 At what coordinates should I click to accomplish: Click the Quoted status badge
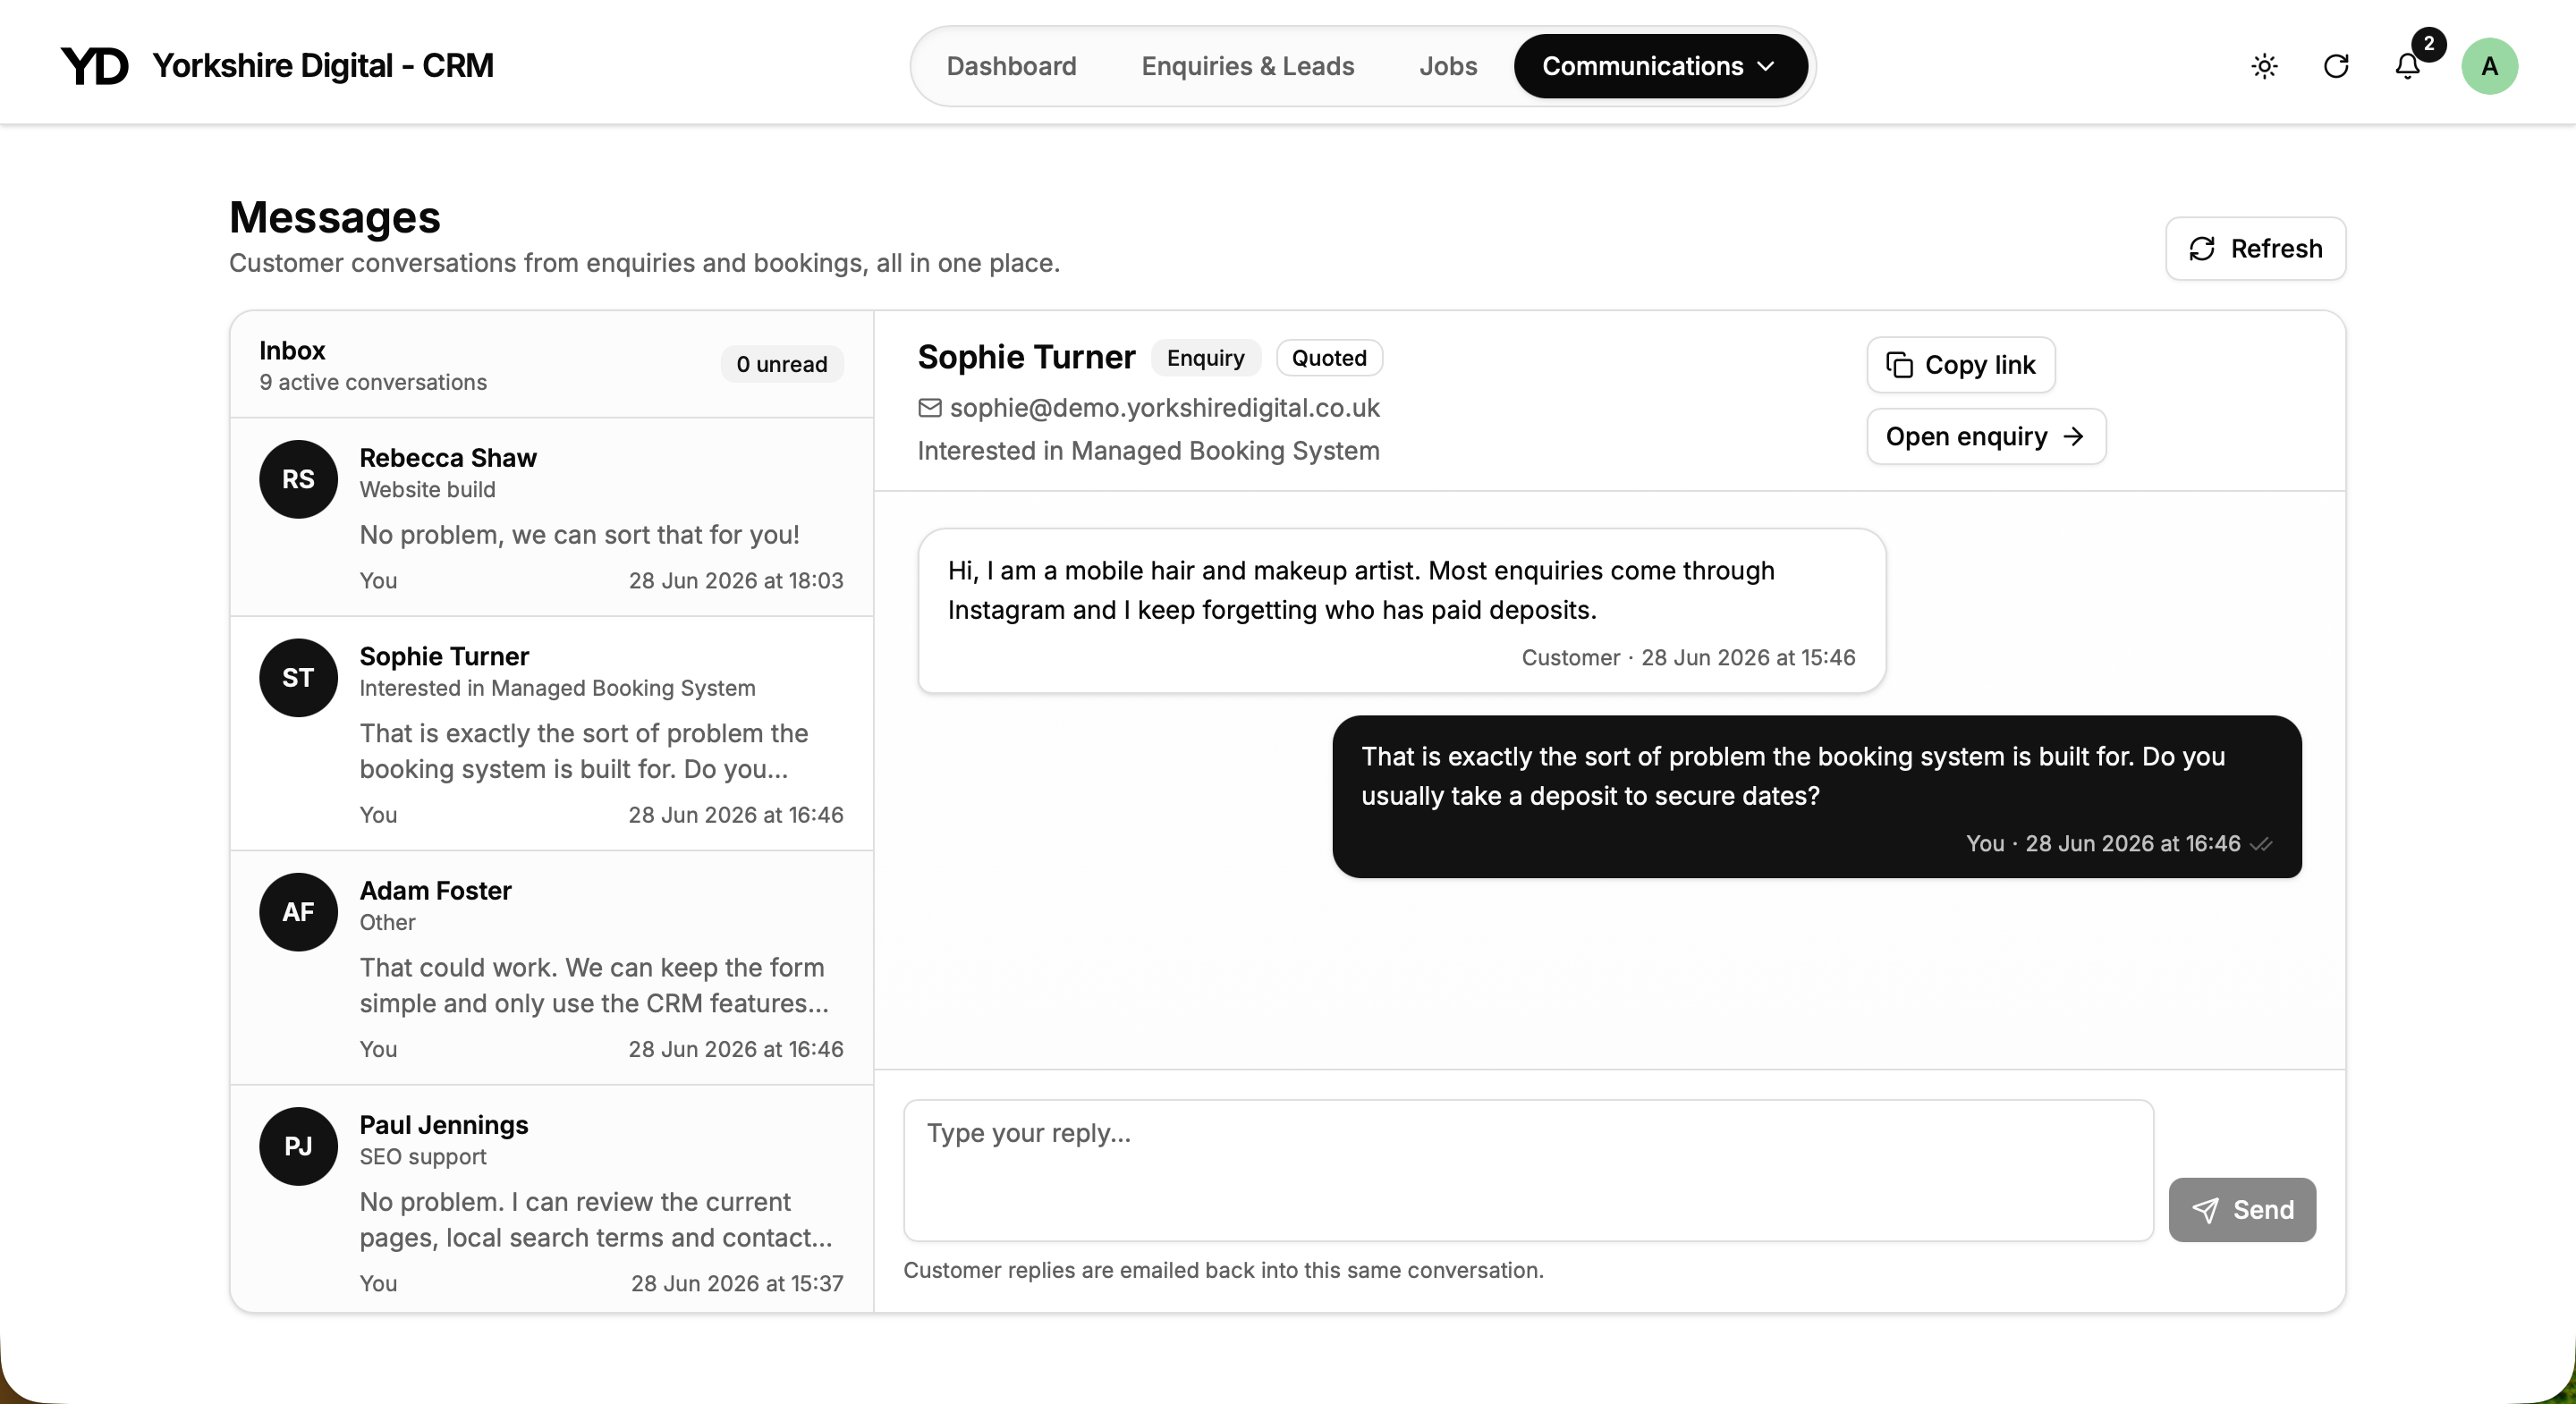pos(1329,358)
